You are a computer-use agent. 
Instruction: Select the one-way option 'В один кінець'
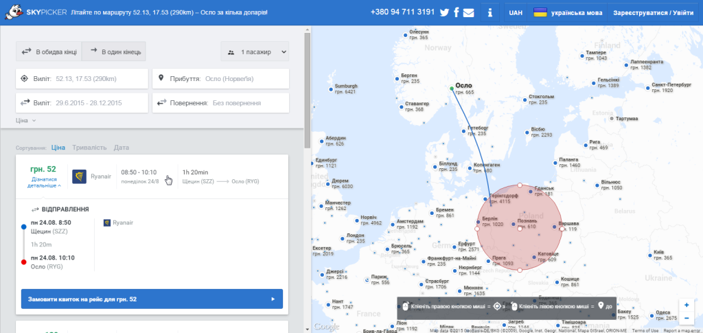tap(114, 51)
